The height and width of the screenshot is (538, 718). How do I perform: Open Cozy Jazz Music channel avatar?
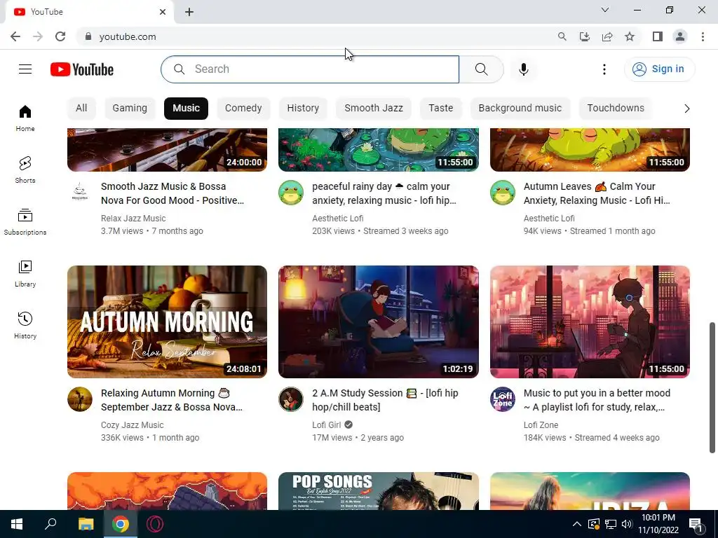tap(80, 399)
